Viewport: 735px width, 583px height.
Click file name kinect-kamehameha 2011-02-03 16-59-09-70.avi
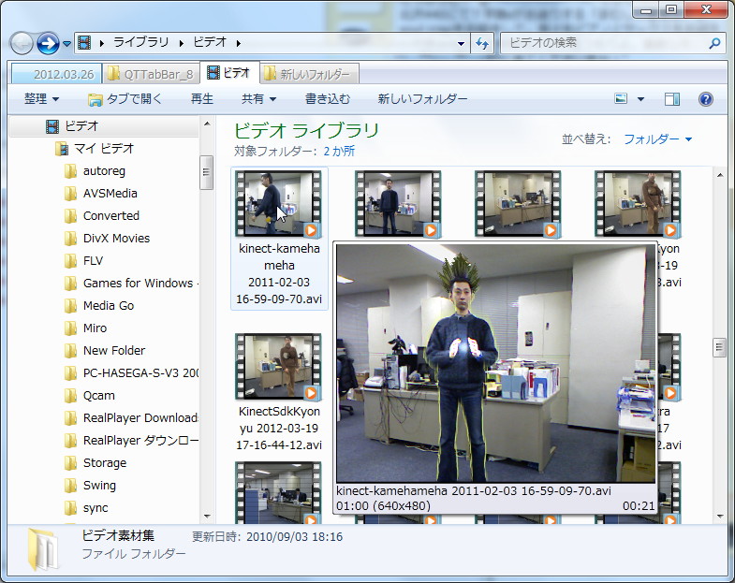click(x=279, y=273)
